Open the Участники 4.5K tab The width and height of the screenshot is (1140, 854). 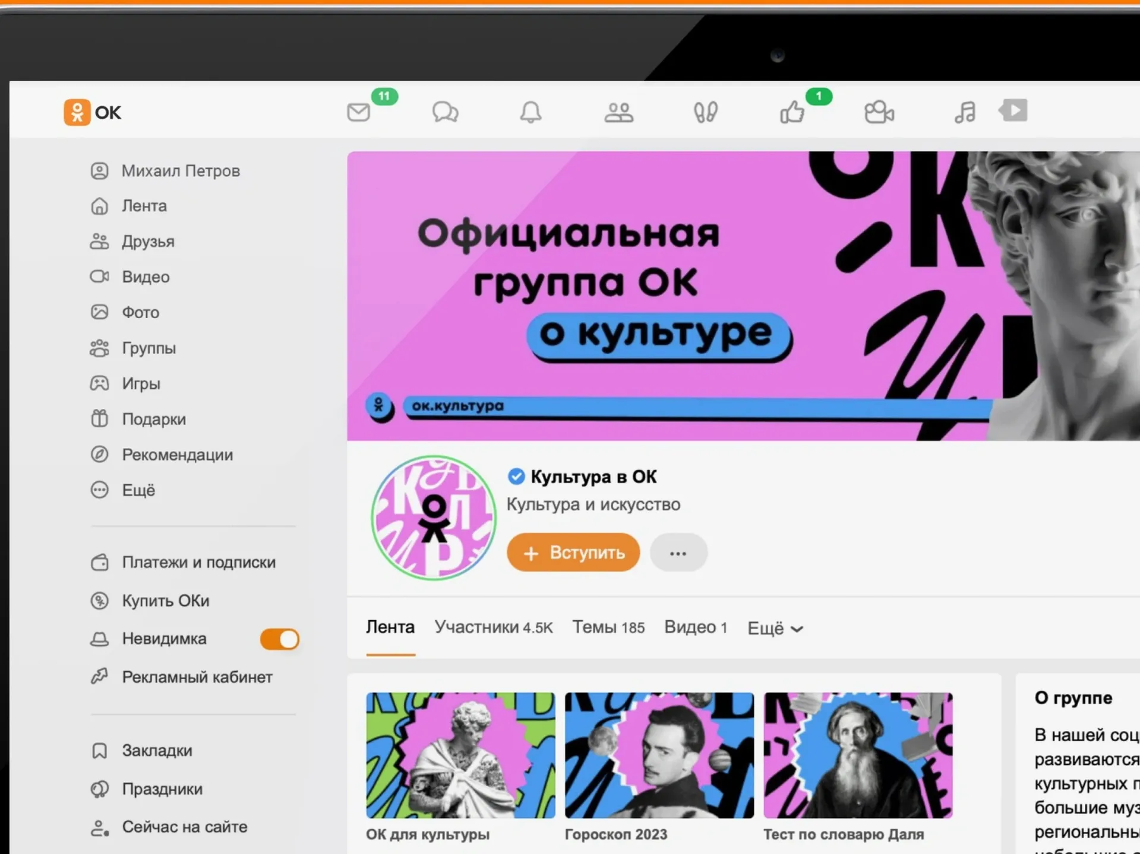[x=494, y=627]
